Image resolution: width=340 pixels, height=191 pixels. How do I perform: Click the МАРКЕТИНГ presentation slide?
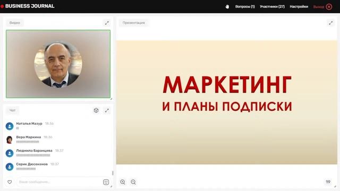point(227,102)
